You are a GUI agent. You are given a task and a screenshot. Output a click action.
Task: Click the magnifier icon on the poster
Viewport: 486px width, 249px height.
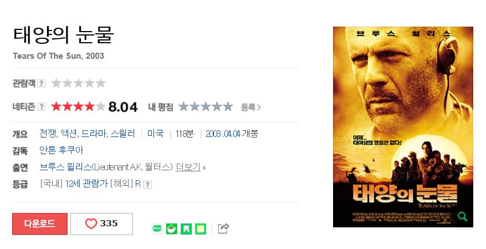(462, 216)
